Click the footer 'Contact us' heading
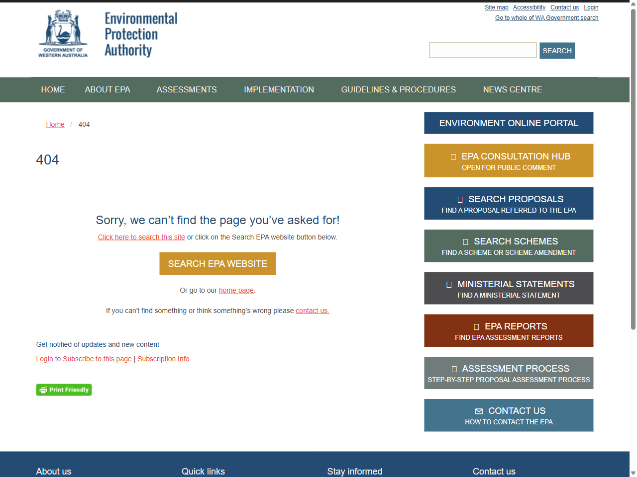Screen dimensions: 637x477 coord(494,472)
